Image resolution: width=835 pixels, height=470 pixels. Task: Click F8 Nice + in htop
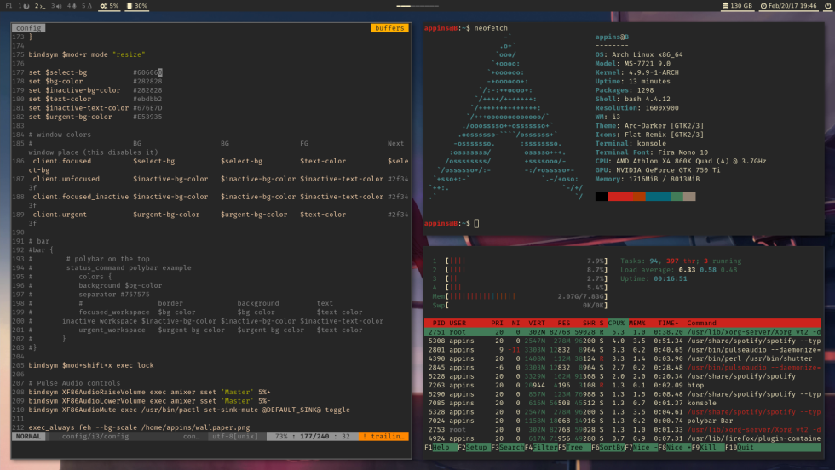(675, 448)
